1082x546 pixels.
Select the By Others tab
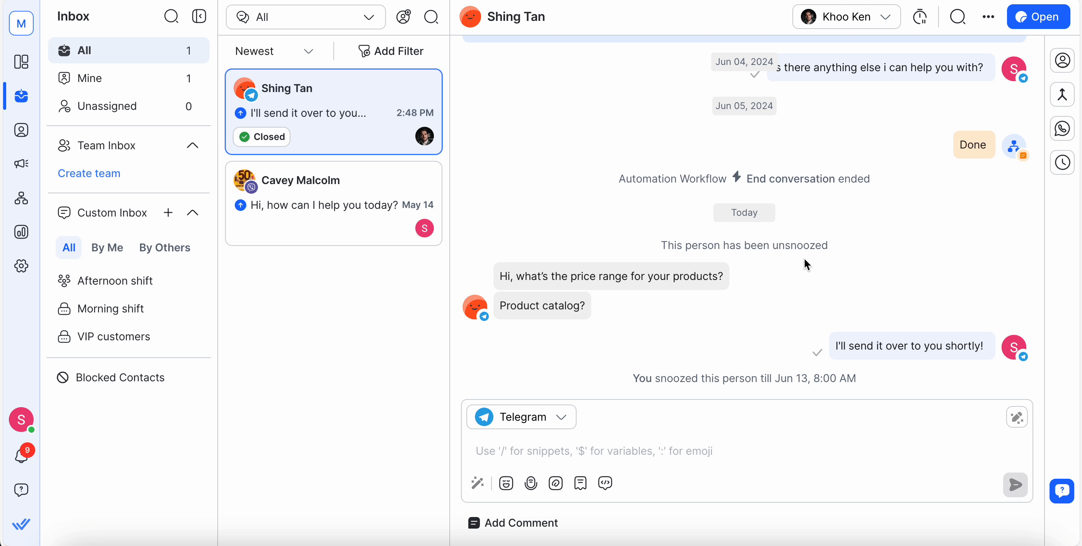[165, 247]
